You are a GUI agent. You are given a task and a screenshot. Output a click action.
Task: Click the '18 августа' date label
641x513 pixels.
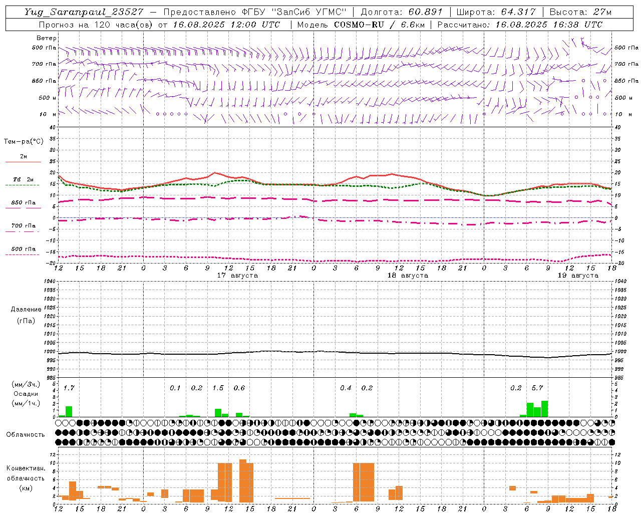point(408,276)
